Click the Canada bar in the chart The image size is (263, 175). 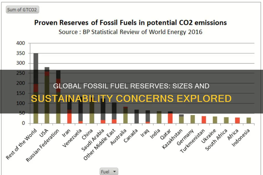137,117
